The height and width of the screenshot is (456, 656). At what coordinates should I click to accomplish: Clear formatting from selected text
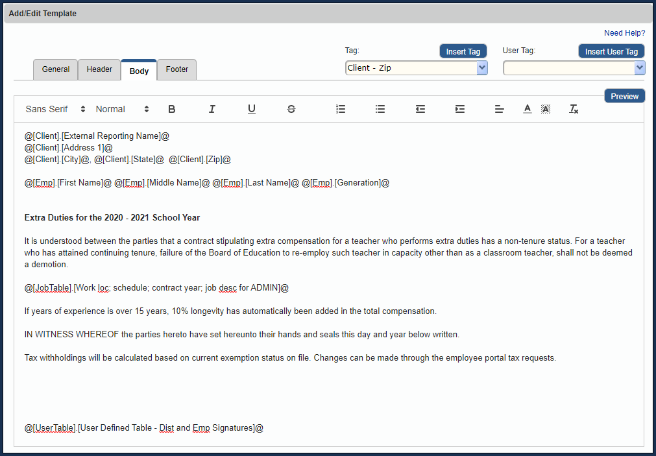coord(574,109)
